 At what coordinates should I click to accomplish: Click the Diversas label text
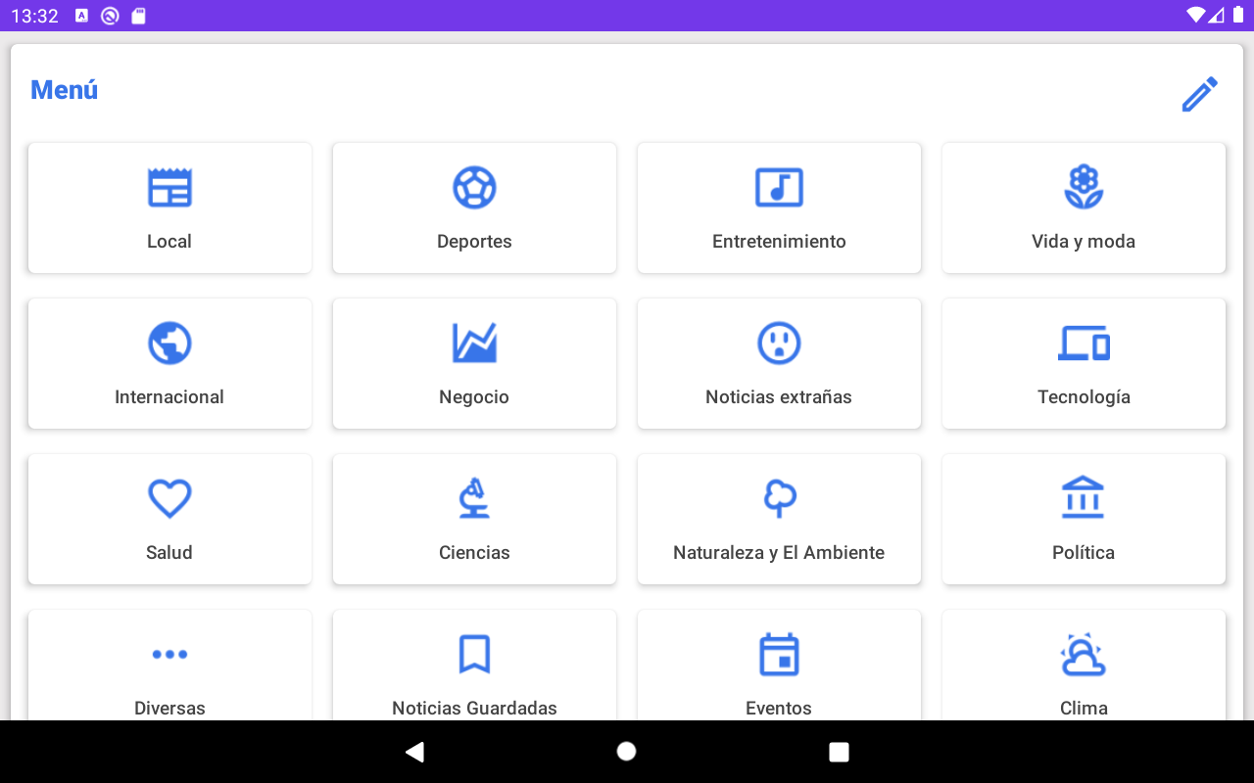169,708
